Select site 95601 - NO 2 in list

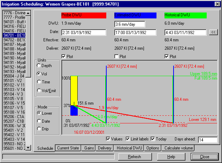14,148
